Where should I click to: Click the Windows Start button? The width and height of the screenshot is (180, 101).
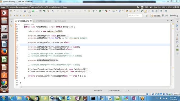pos(3,98)
